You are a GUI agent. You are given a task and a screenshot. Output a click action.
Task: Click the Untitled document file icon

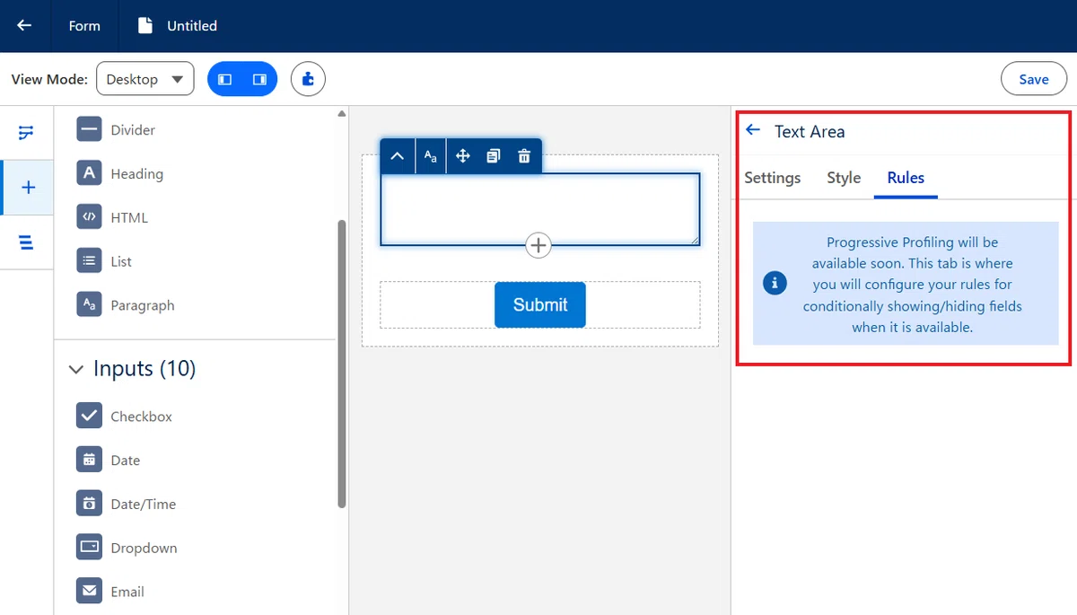click(x=145, y=25)
